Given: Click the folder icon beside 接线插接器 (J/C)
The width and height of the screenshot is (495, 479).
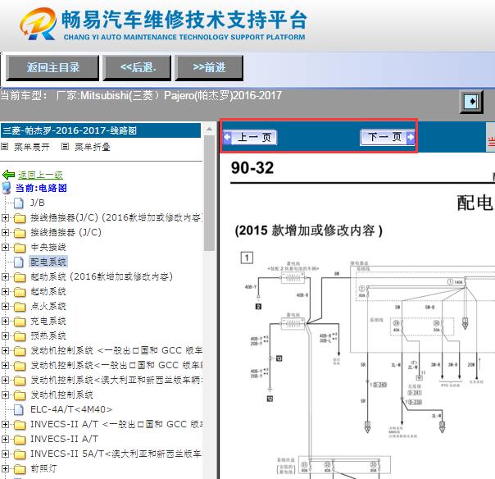Looking at the screenshot, I should tap(20, 233).
